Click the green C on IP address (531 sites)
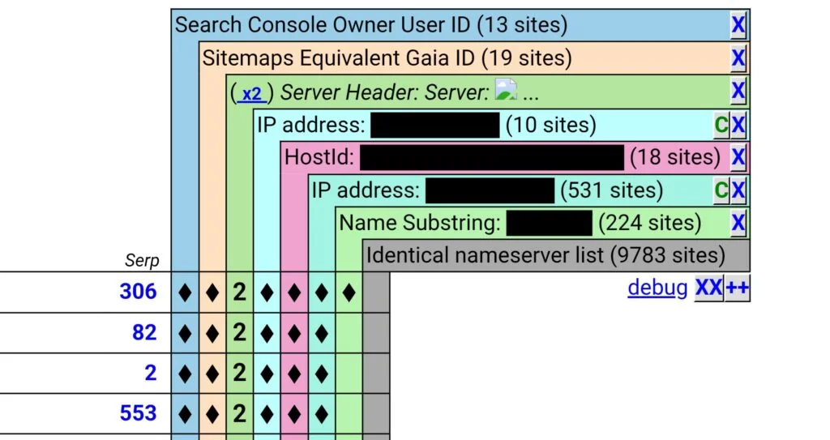The height and width of the screenshot is (440, 830). tap(721, 190)
